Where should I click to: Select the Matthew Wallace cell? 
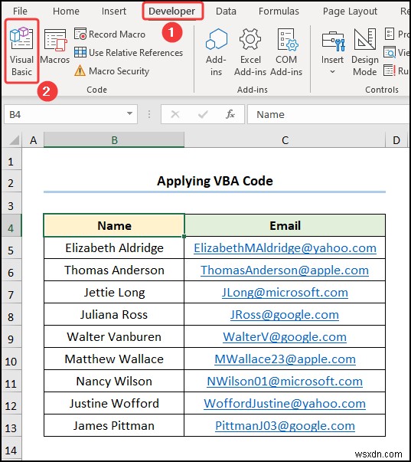[114, 359]
